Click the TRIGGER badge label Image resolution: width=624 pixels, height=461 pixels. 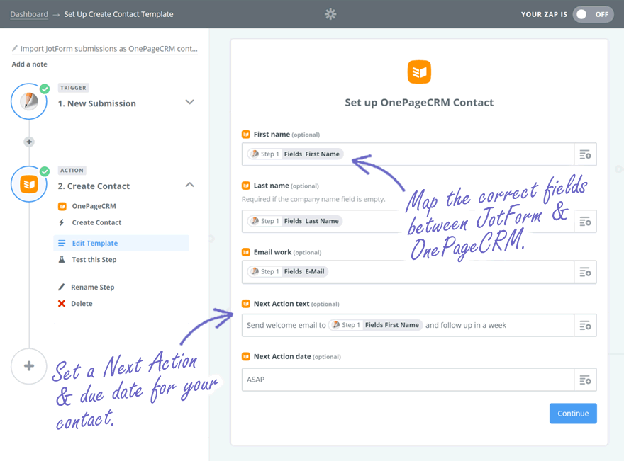(73, 88)
